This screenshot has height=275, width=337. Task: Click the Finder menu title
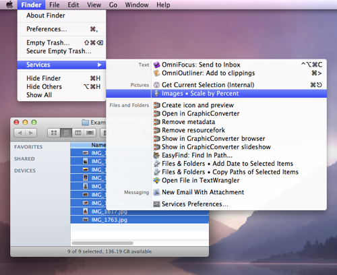click(31, 5)
